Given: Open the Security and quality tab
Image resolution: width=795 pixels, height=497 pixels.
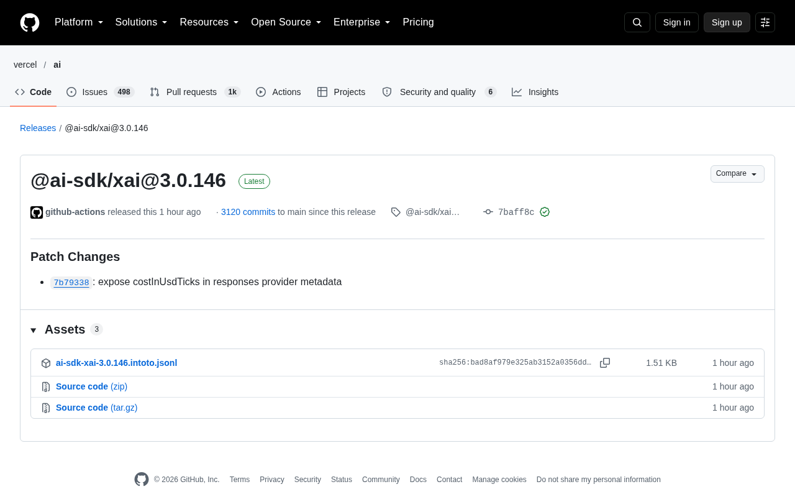Looking at the screenshot, I should pos(438,92).
